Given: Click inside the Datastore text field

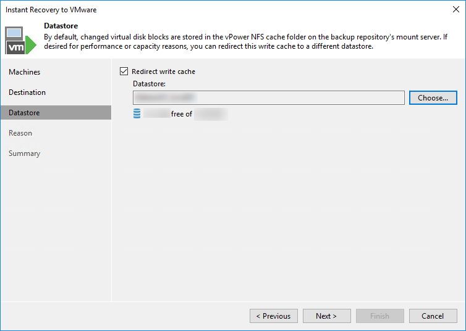Looking at the screenshot, I should click(x=268, y=97).
